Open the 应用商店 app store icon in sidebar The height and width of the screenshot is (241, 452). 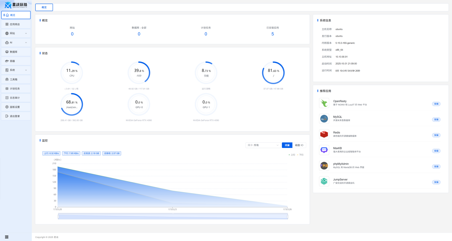click(x=7, y=24)
